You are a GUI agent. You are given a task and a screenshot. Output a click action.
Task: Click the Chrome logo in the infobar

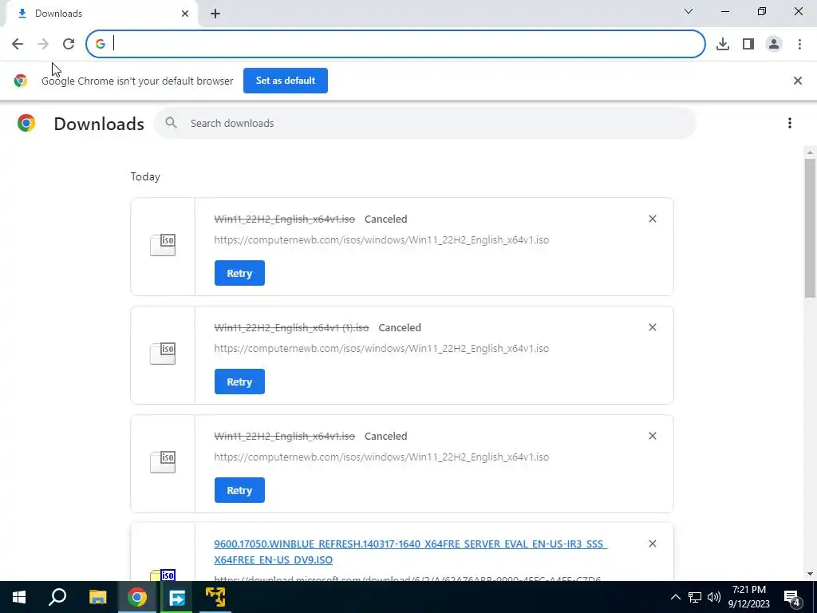(20, 81)
